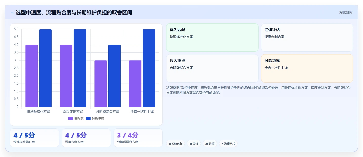Click the purple 匹配度 bar for 快速标准化方案
This screenshot has width=363, height=157.
coord(32,76)
